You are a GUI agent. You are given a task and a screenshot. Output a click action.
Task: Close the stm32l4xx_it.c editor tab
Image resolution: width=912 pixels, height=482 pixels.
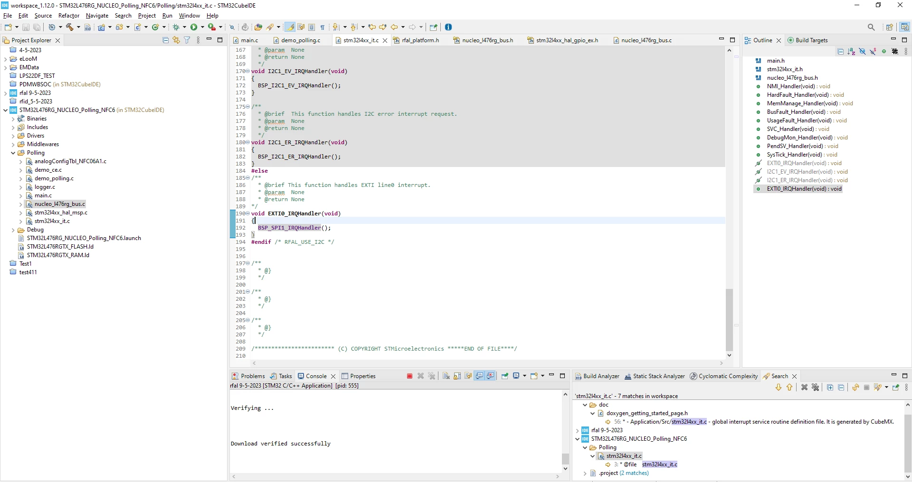[385, 41]
